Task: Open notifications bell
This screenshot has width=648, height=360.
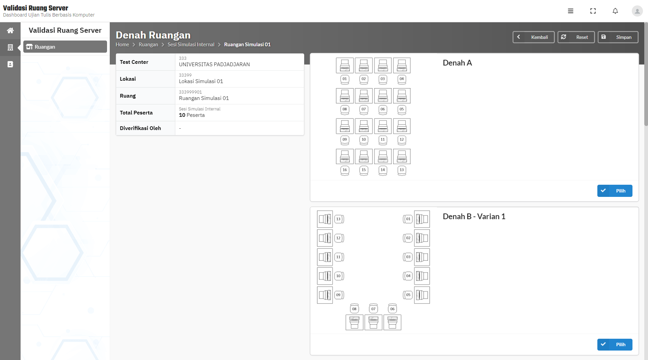Action: [x=615, y=11]
